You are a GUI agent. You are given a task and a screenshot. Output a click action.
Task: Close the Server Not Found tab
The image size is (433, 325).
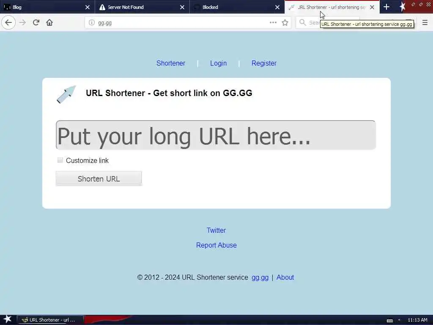182,7
